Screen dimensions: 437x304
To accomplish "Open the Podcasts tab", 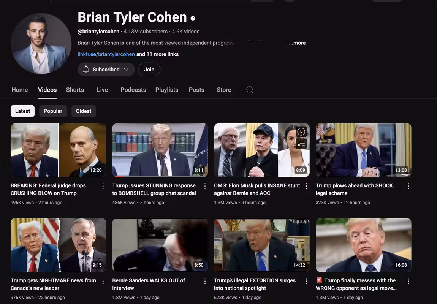I will (133, 90).
